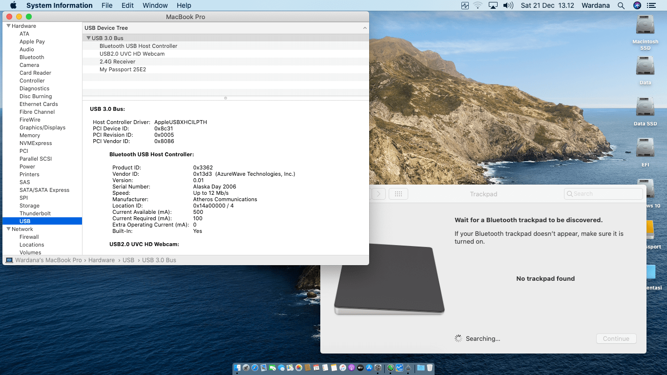Image resolution: width=667 pixels, height=375 pixels.
Task: Select the 2.4G Receiver device row
Action: (x=226, y=62)
